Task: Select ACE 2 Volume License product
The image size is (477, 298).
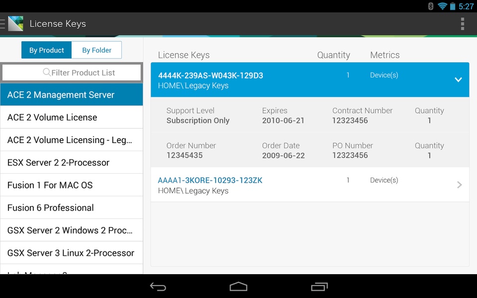Action: 72,117
